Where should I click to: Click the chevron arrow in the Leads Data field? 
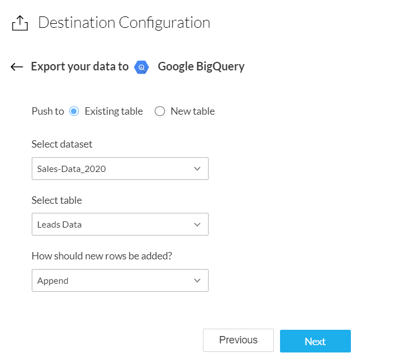[197, 224]
